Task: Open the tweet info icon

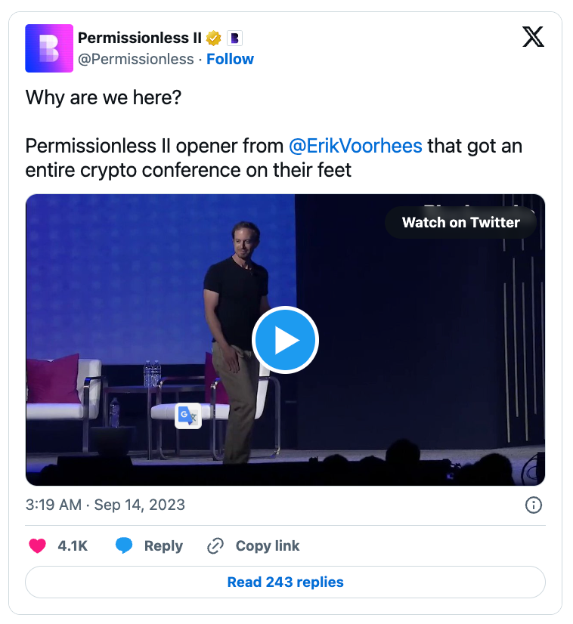Action: pyautogui.click(x=533, y=505)
